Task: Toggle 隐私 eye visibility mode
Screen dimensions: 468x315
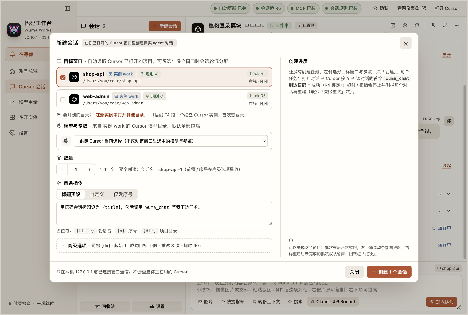Action: tap(381, 8)
